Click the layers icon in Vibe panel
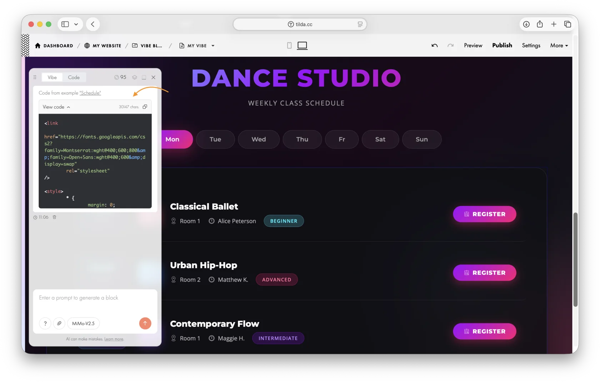The image size is (600, 382). pos(135,77)
